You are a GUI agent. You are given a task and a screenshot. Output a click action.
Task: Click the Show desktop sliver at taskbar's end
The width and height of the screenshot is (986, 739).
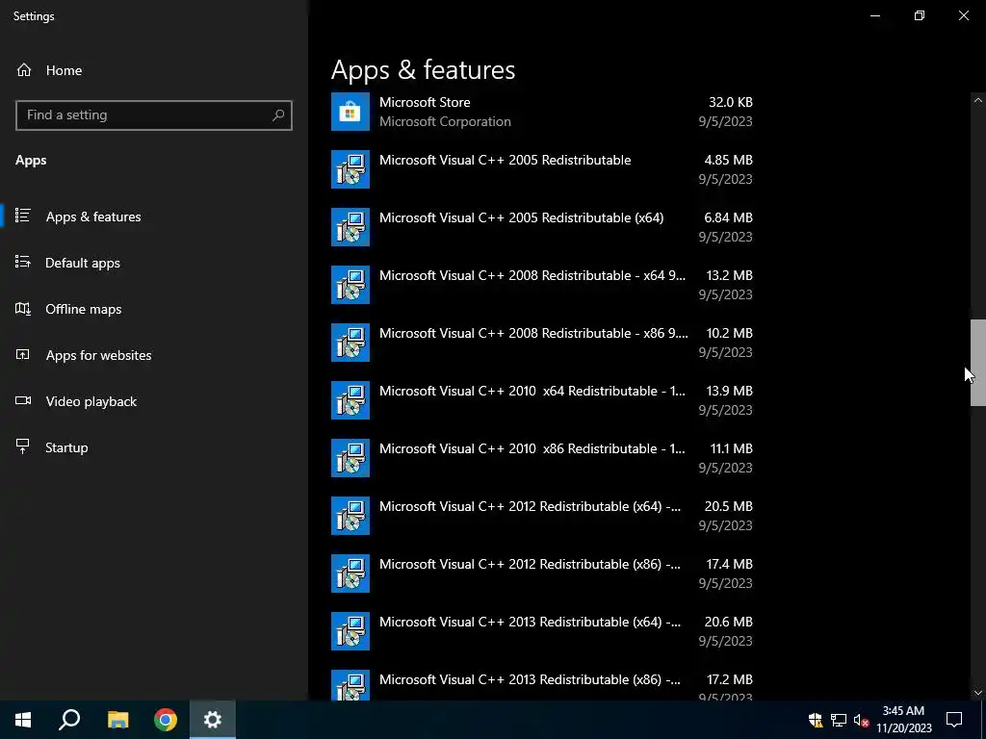coord(983,720)
